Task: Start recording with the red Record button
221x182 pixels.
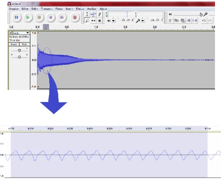Action: point(75,17)
